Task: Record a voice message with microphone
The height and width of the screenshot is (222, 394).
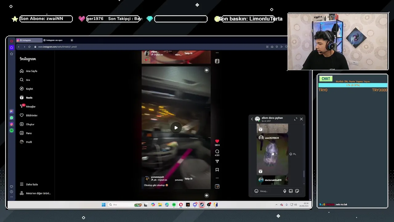Action: coord(285,191)
